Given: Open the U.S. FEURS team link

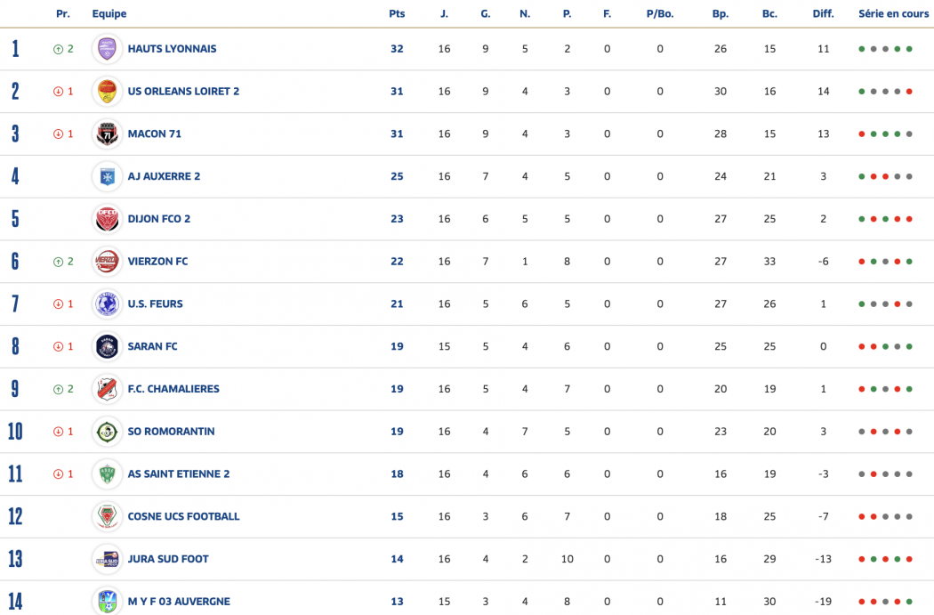Looking at the screenshot, I should tap(155, 304).
